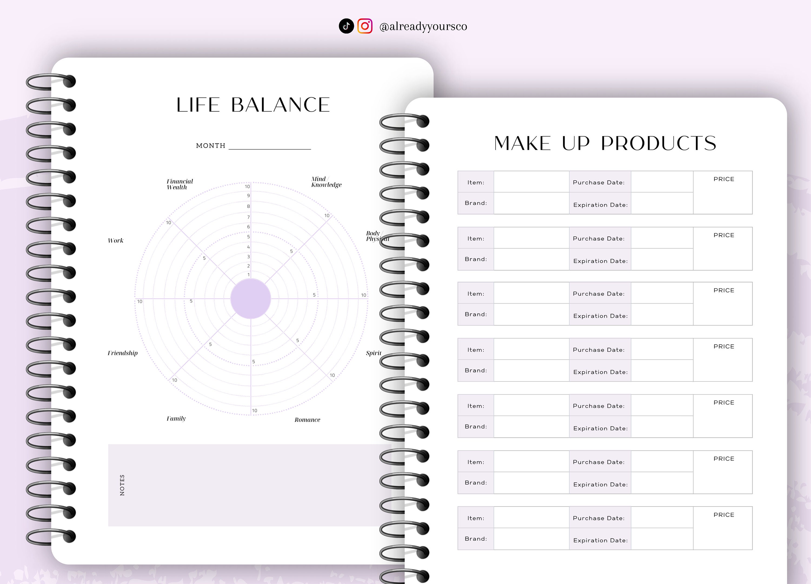This screenshot has width=811, height=584.
Task: Select the @alreadyyoursco handle text
Action: click(x=423, y=26)
